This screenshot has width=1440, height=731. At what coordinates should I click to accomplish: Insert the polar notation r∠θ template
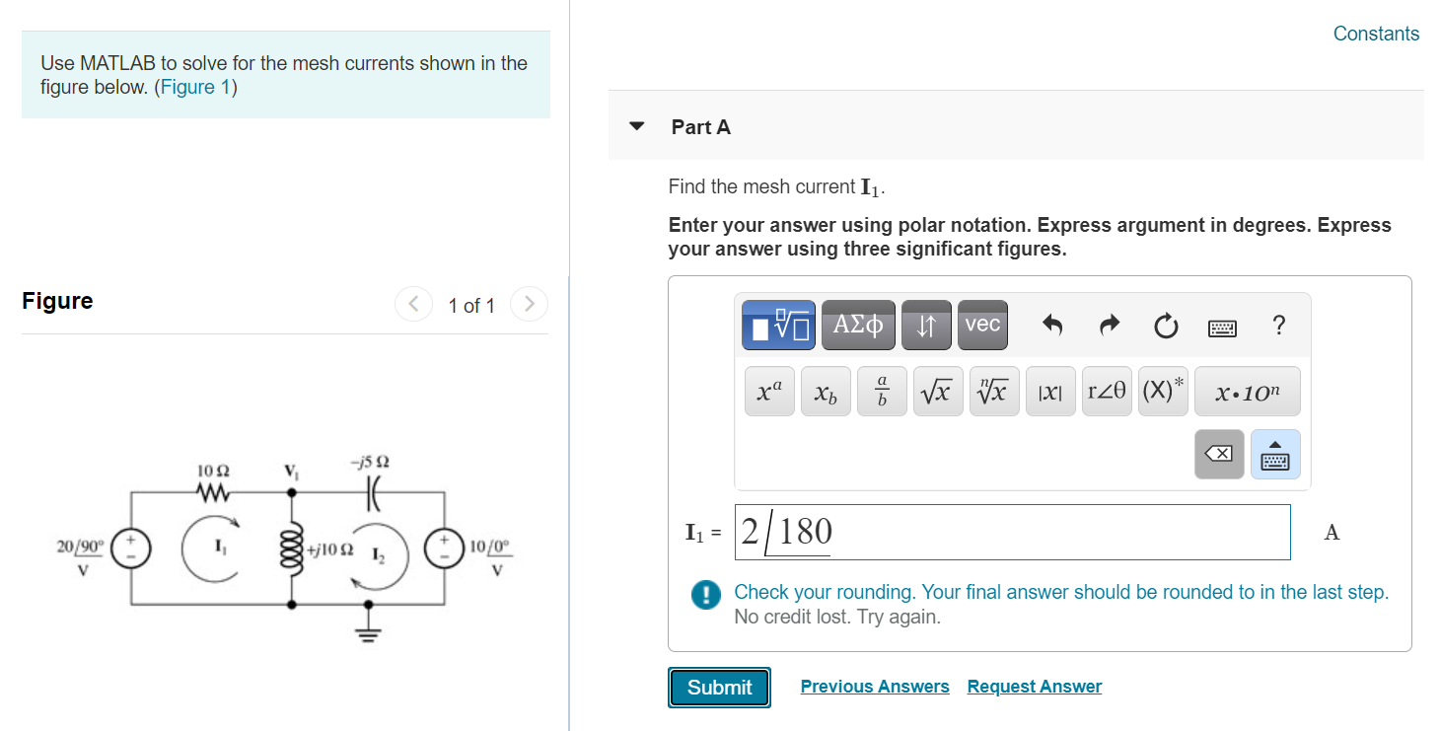coord(1107,391)
